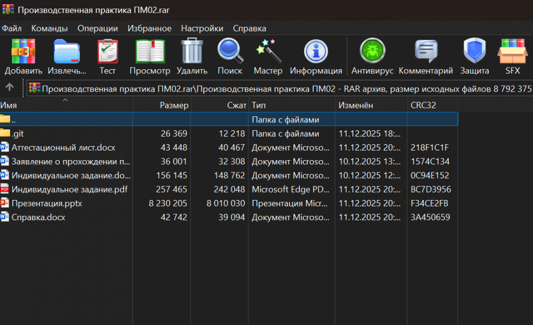Image resolution: width=533 pixels, height=325 pixels.
Task: Select the .git folder entry
Action: 18,134
